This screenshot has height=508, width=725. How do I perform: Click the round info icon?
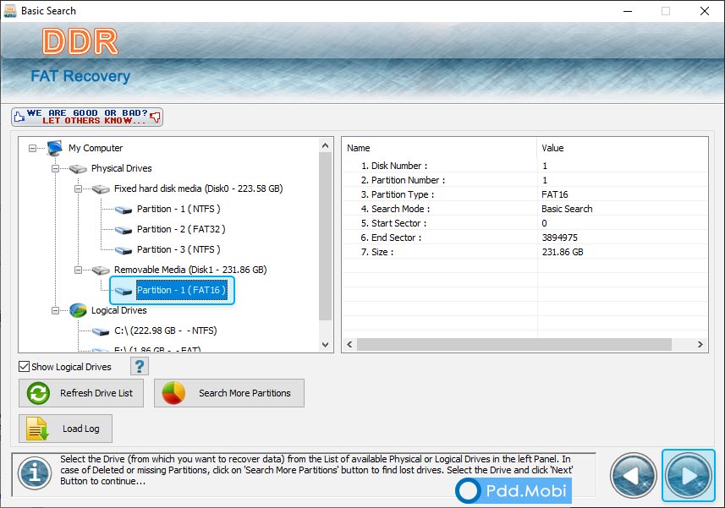35,473
